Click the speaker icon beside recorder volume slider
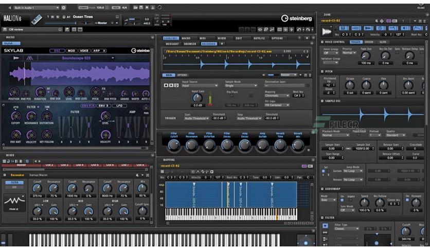The image size is (430, 249). (264, 75)
